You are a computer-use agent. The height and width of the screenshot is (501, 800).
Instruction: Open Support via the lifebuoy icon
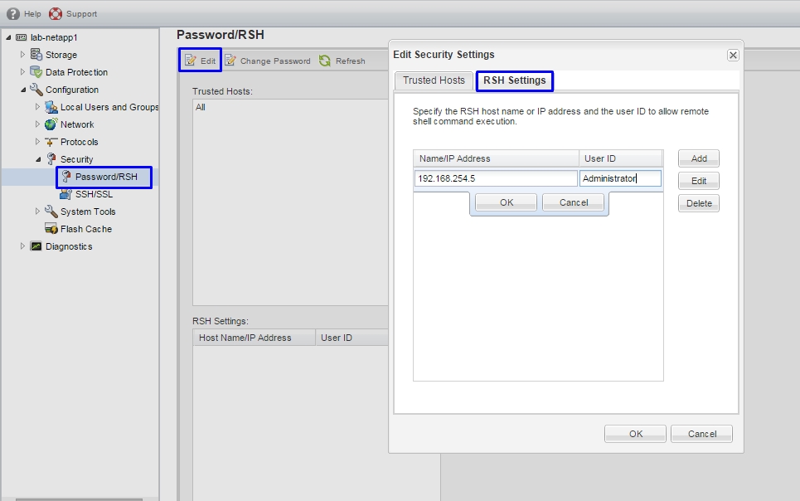point(56,13)
